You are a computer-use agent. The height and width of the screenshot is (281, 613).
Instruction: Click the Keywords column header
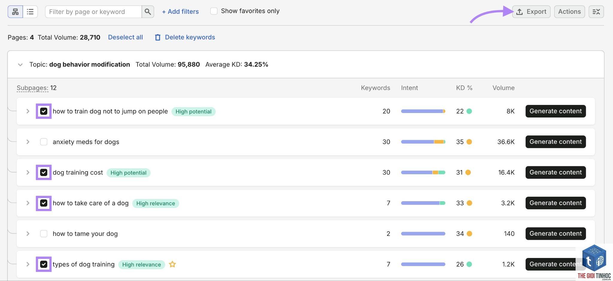[375, 88]
